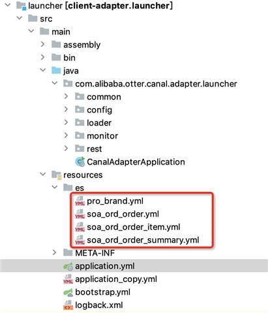The width and height of the screenshot is (268, 313).
Task: Select soa_ord_order_item.yml file
Action: (134, 227)
